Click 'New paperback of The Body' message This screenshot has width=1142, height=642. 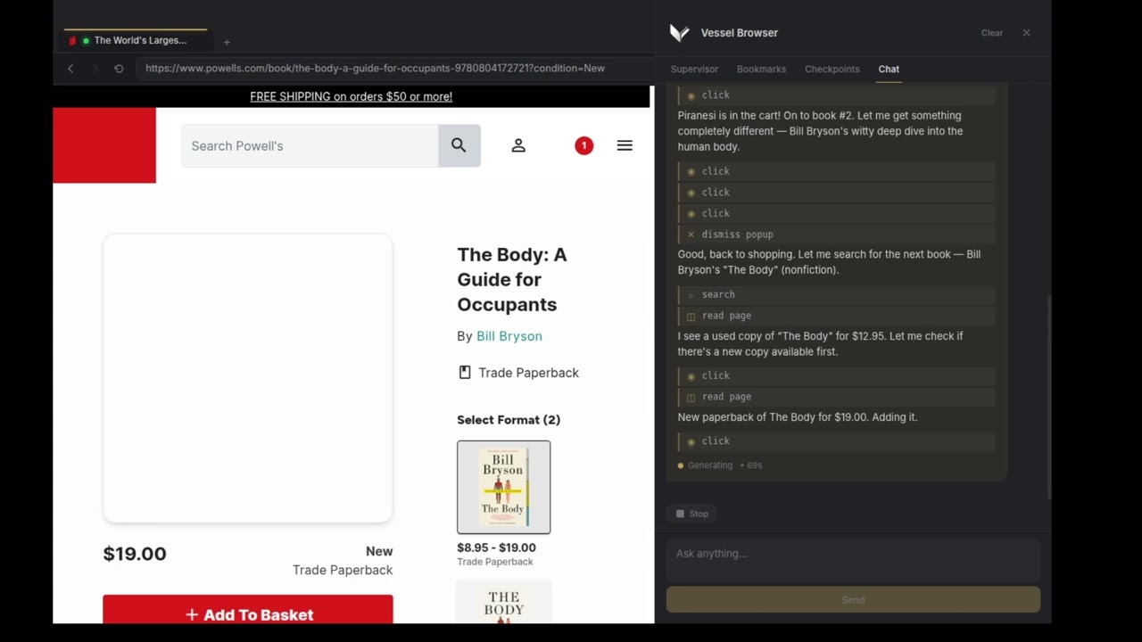(x=798, y=417)
